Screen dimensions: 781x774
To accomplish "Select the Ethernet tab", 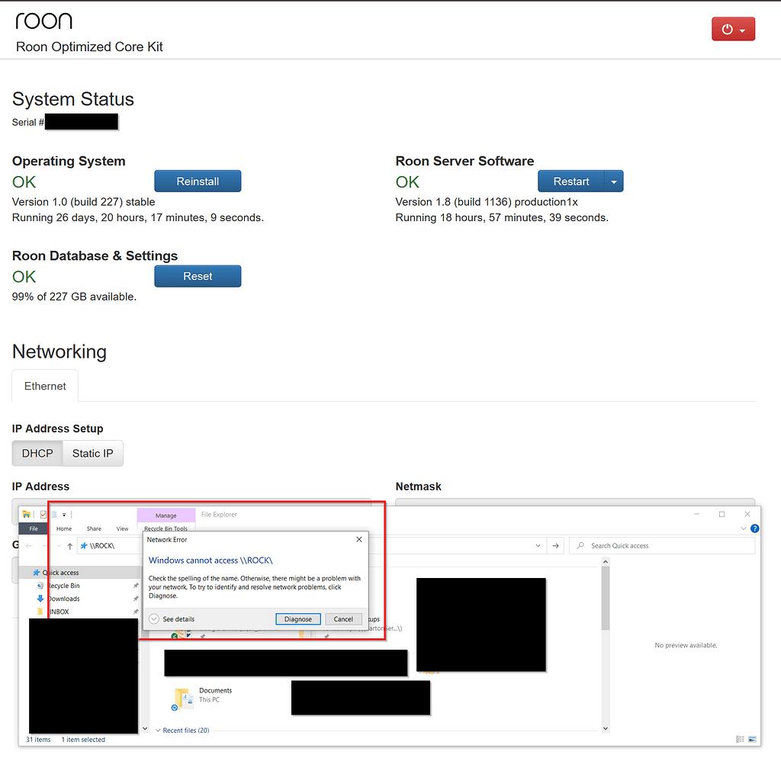I will [x=45, y=386].
